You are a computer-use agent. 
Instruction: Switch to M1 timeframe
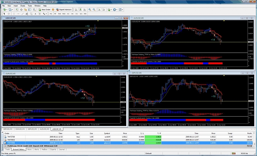click(x=51, y=14)
